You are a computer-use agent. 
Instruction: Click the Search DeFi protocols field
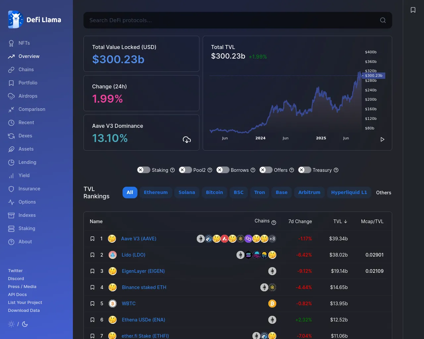pyautogui.click(x=238, y=20)
